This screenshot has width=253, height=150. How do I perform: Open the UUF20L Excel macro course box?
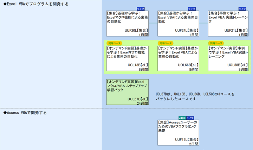pyautogui.click(x=127, y=24)
